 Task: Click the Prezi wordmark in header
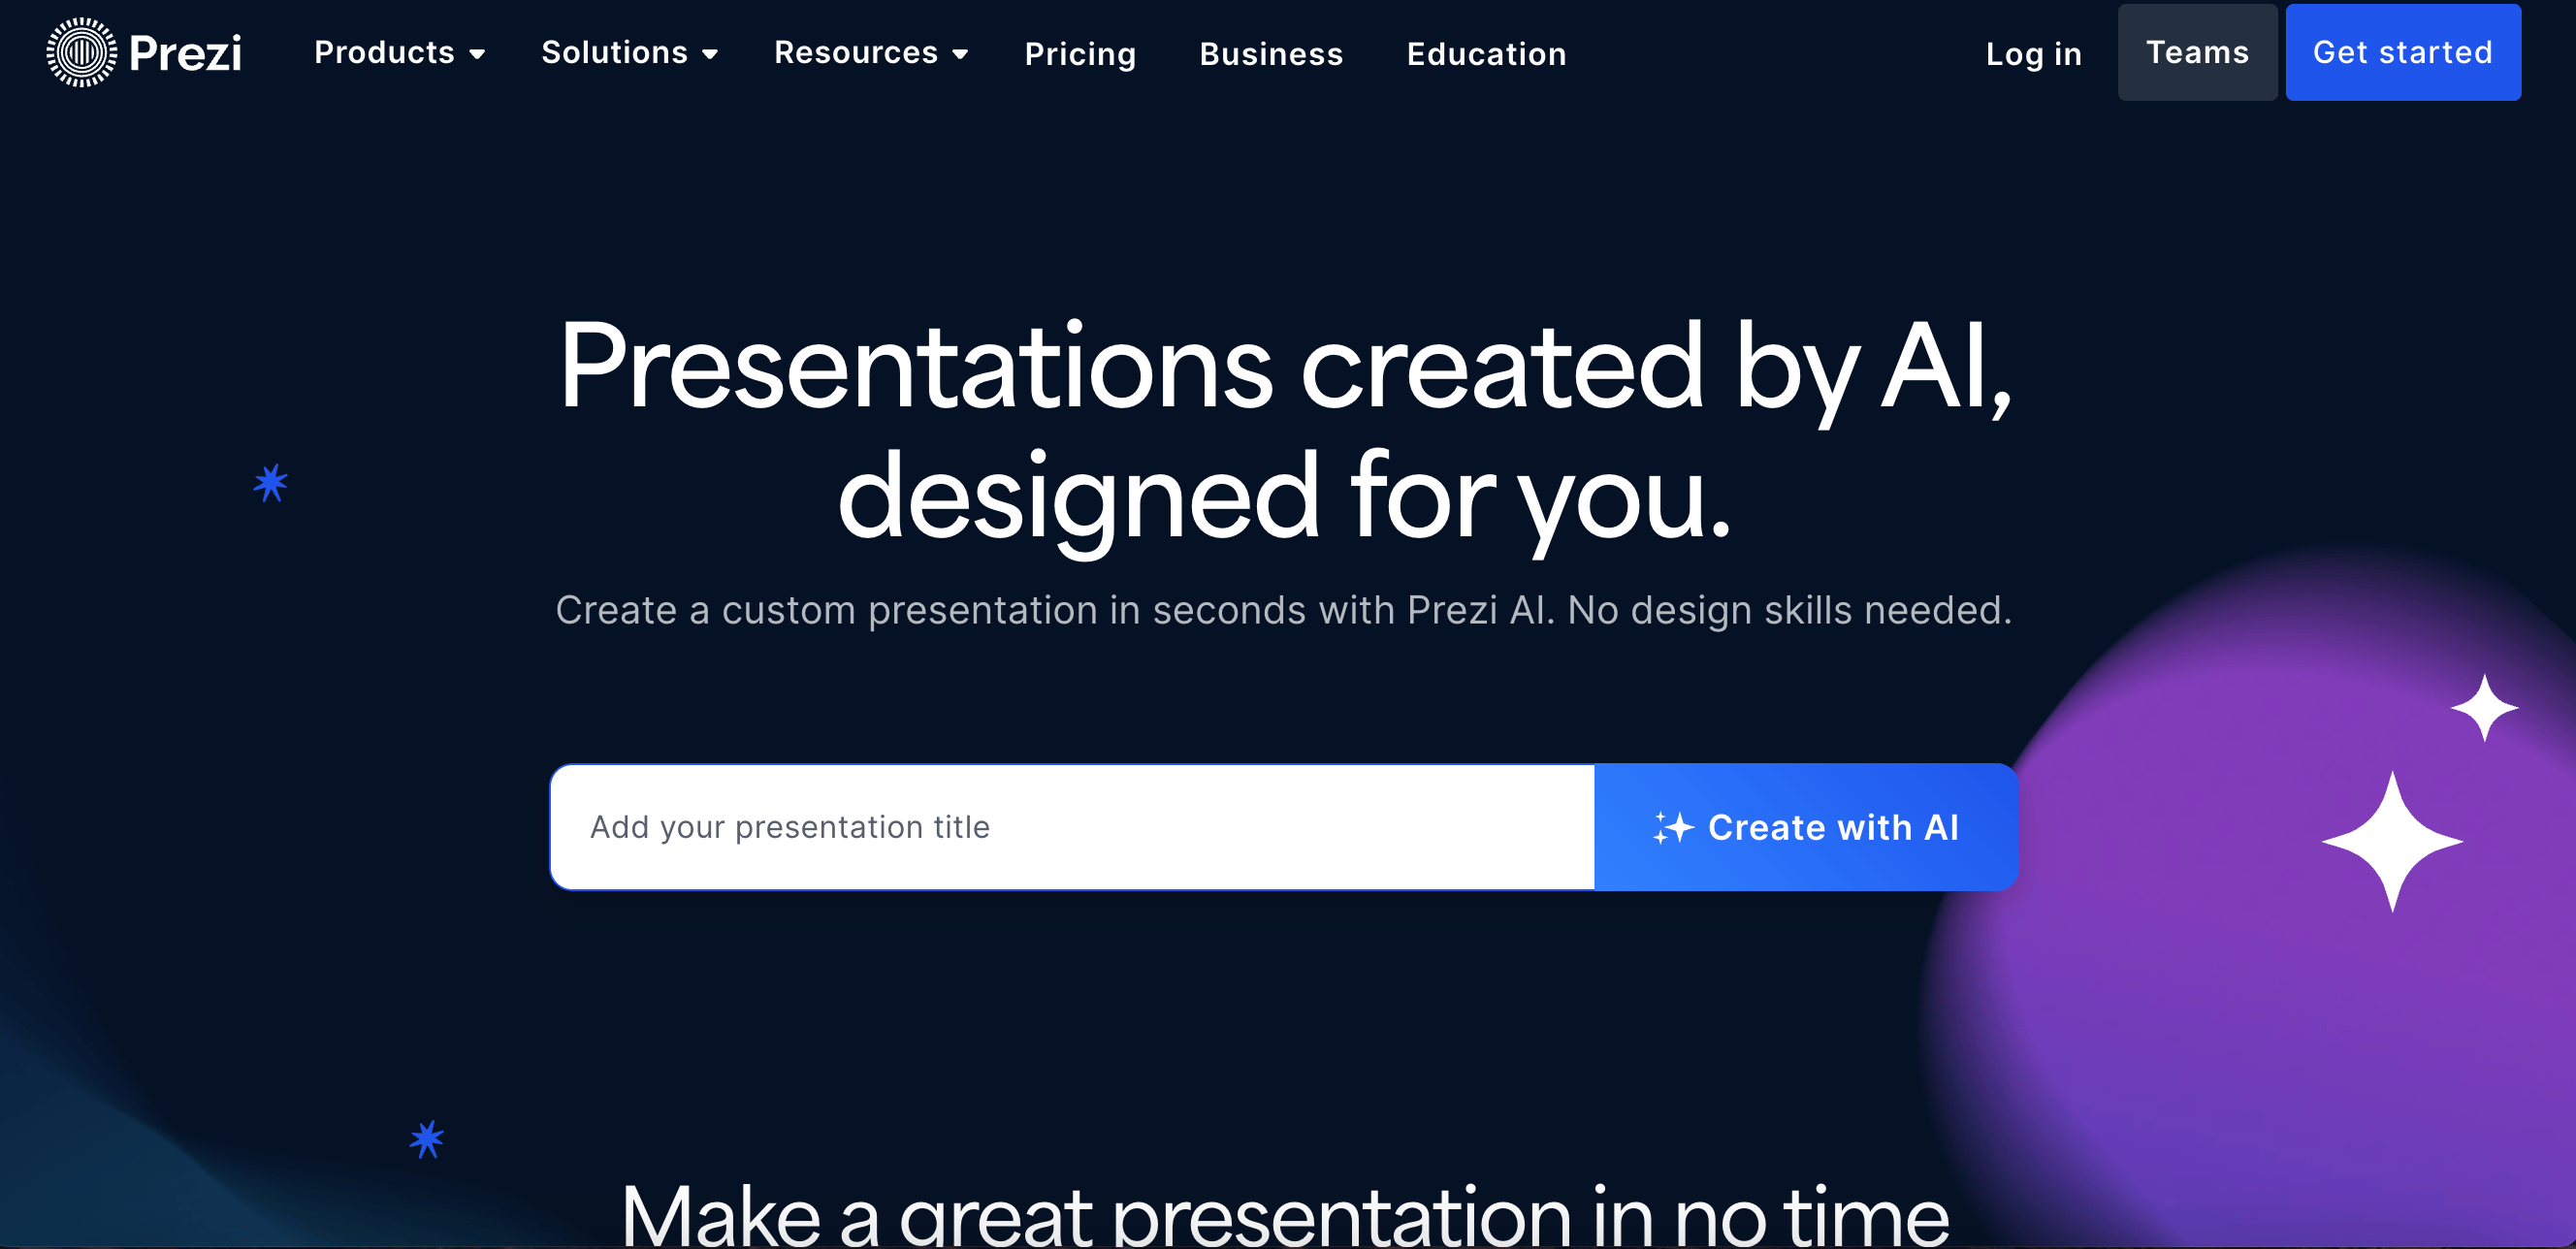(x=185, y=54)
